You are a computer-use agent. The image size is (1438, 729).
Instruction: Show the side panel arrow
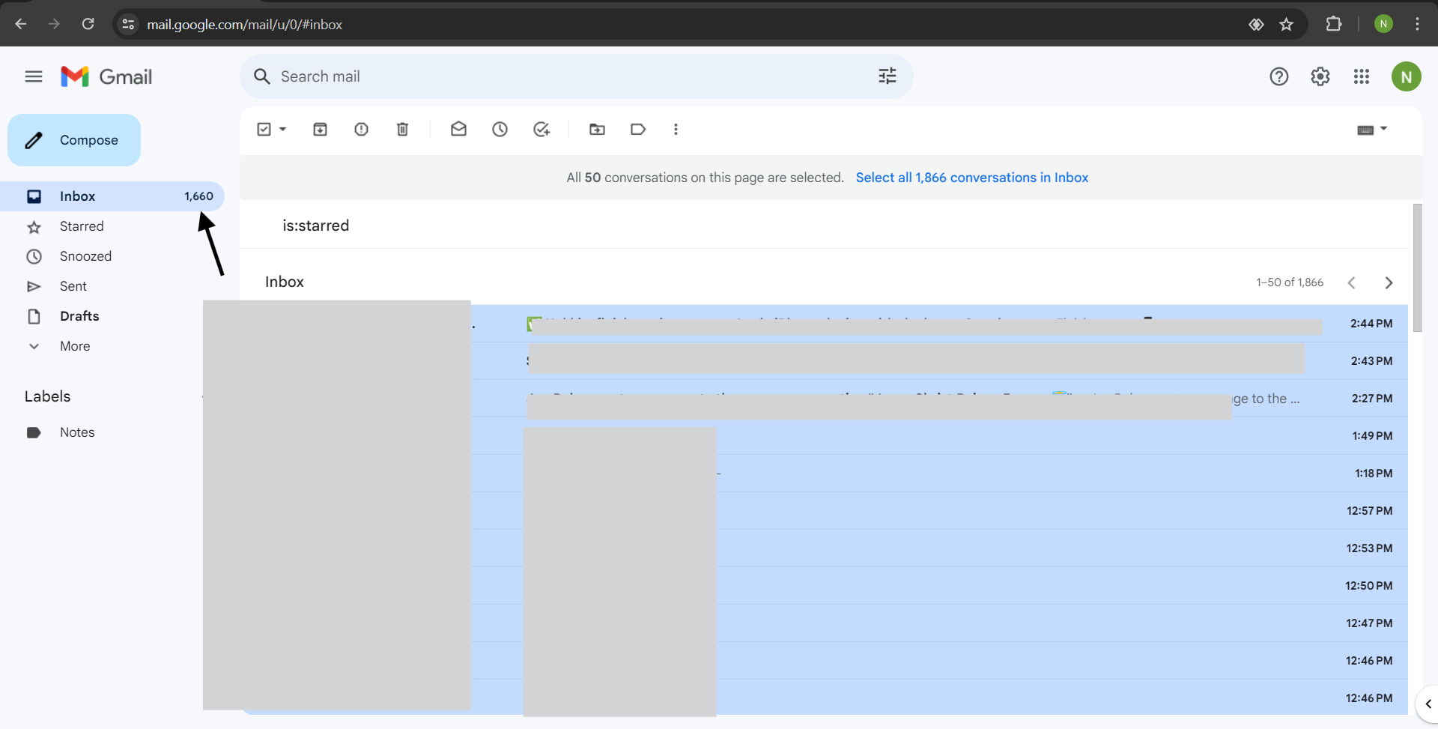1428,704
